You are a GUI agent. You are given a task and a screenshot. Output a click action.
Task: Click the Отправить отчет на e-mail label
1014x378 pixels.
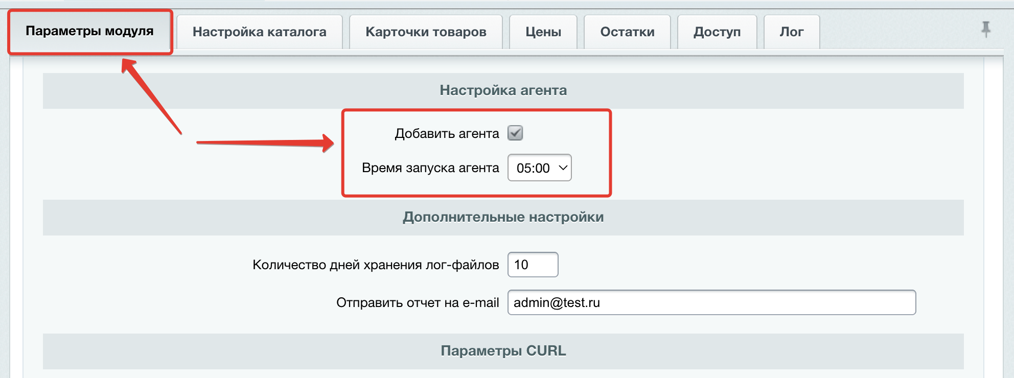click(417, 303)
